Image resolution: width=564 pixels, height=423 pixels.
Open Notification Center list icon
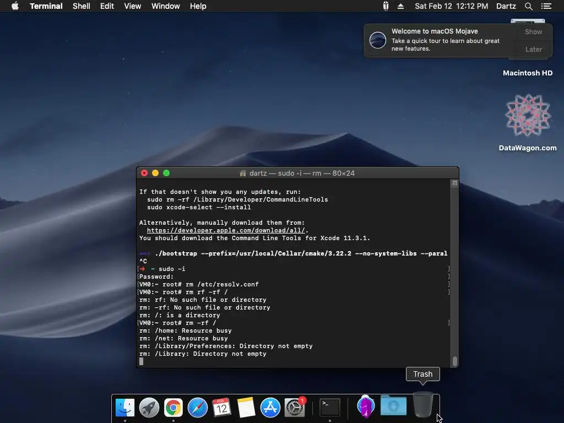click(546, 6)
